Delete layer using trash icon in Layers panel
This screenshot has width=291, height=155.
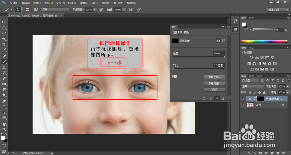pos(283,153)
